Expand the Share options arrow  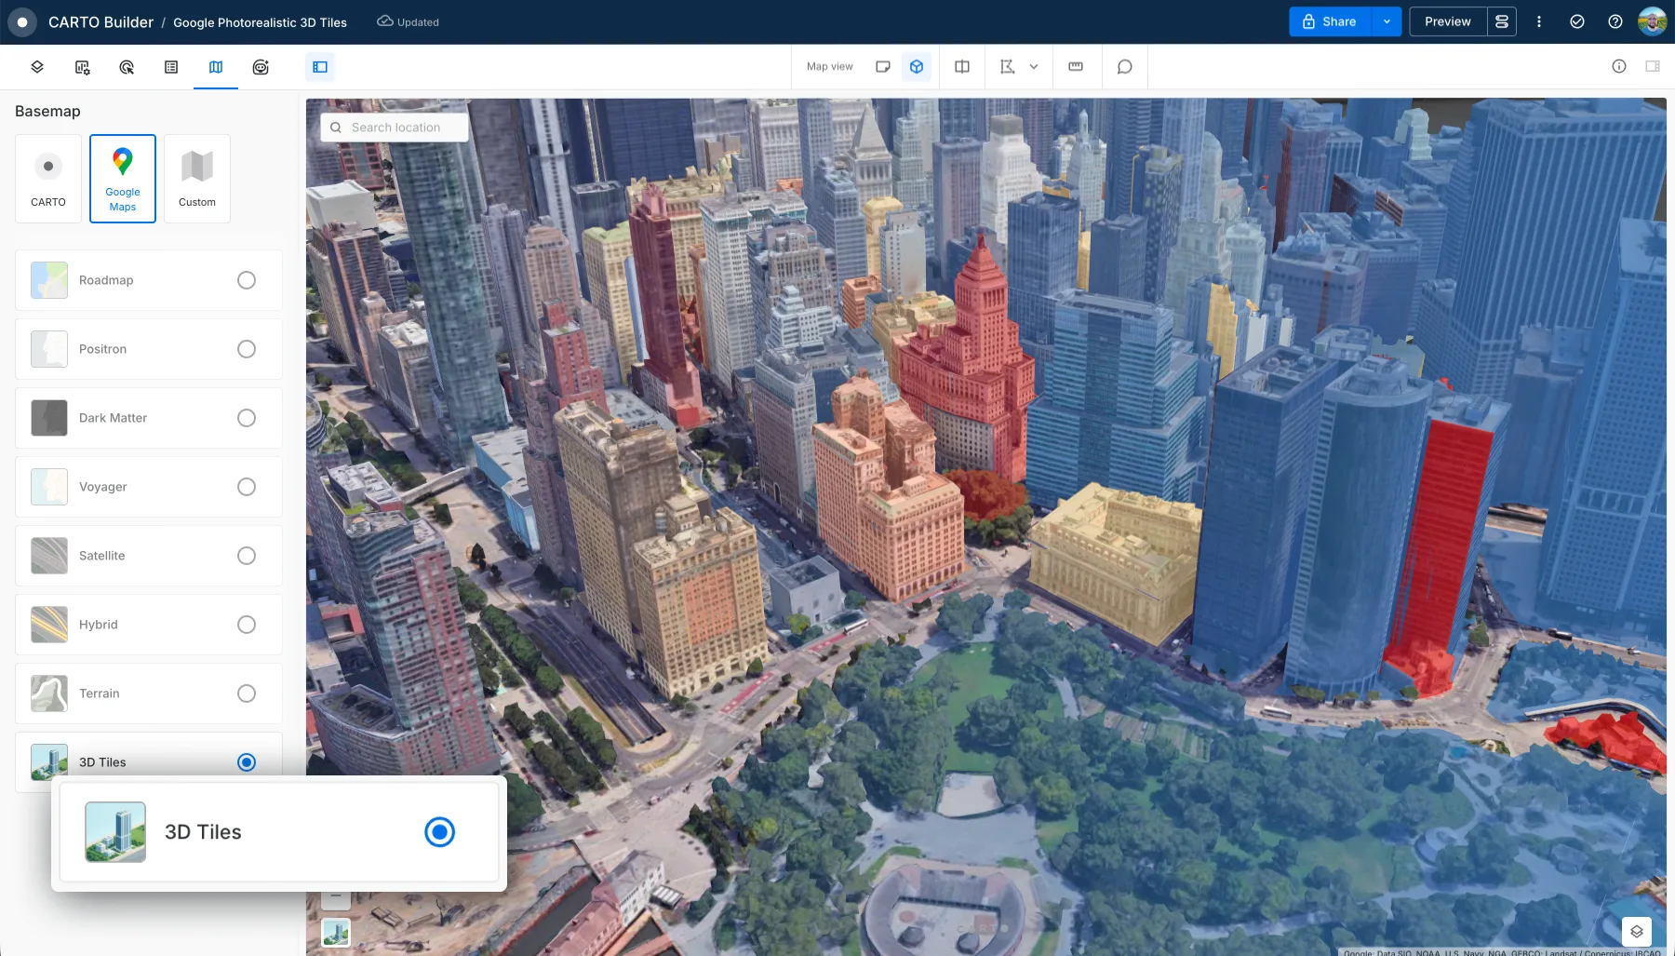(x=1387, y=21)
